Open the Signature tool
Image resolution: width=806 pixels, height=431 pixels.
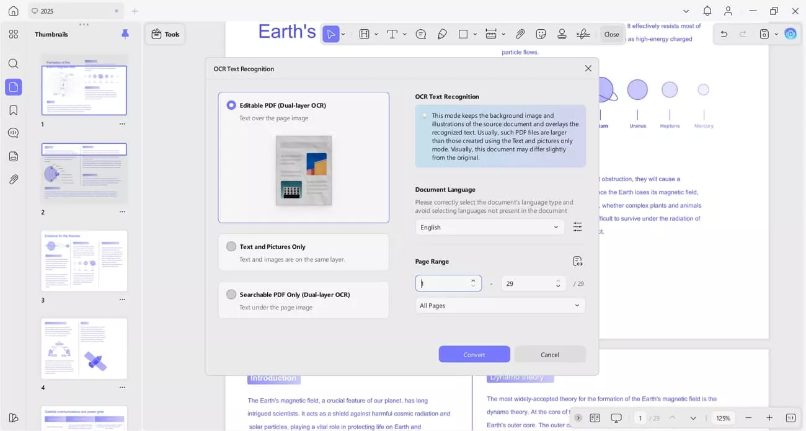tap(583, 33)
